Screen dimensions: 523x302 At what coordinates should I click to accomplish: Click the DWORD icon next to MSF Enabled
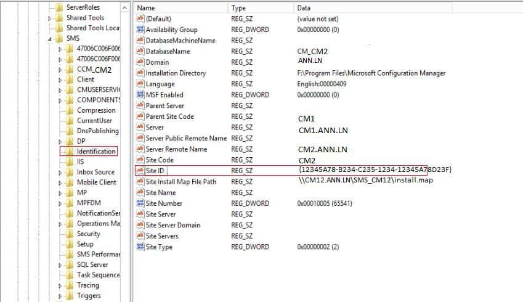tap(140, 94)
